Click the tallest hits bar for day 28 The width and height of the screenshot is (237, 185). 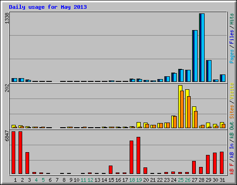tap(202, 48)
